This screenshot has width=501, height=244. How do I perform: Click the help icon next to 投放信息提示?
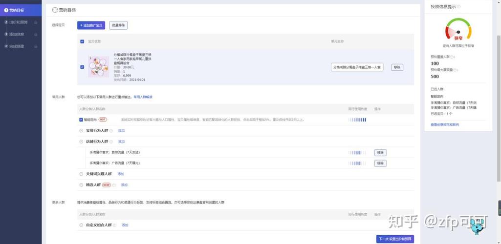459,7
